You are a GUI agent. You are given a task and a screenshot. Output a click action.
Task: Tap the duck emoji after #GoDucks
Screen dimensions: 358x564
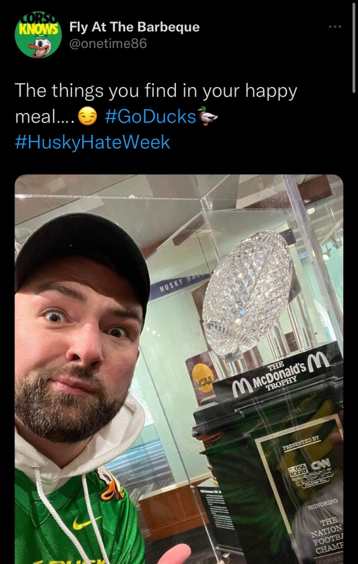tap(208, 116)
